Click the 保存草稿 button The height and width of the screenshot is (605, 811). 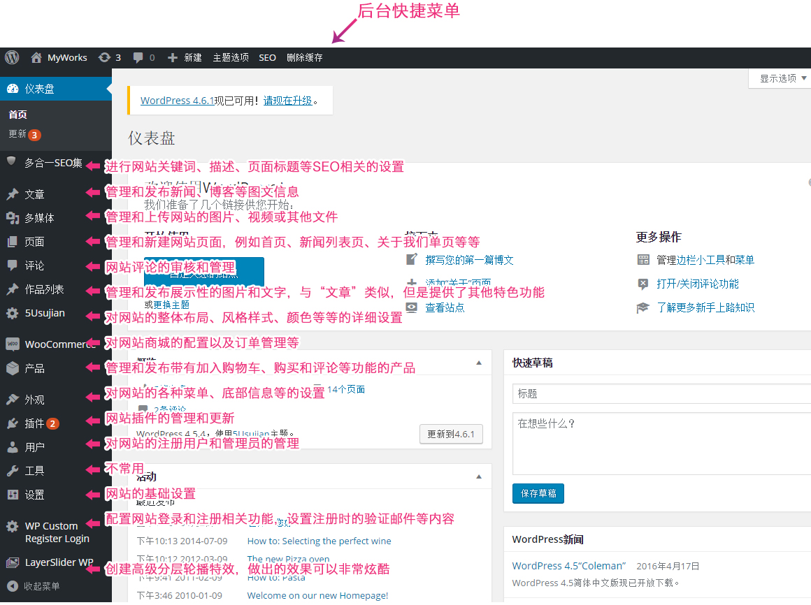point(538,493)
